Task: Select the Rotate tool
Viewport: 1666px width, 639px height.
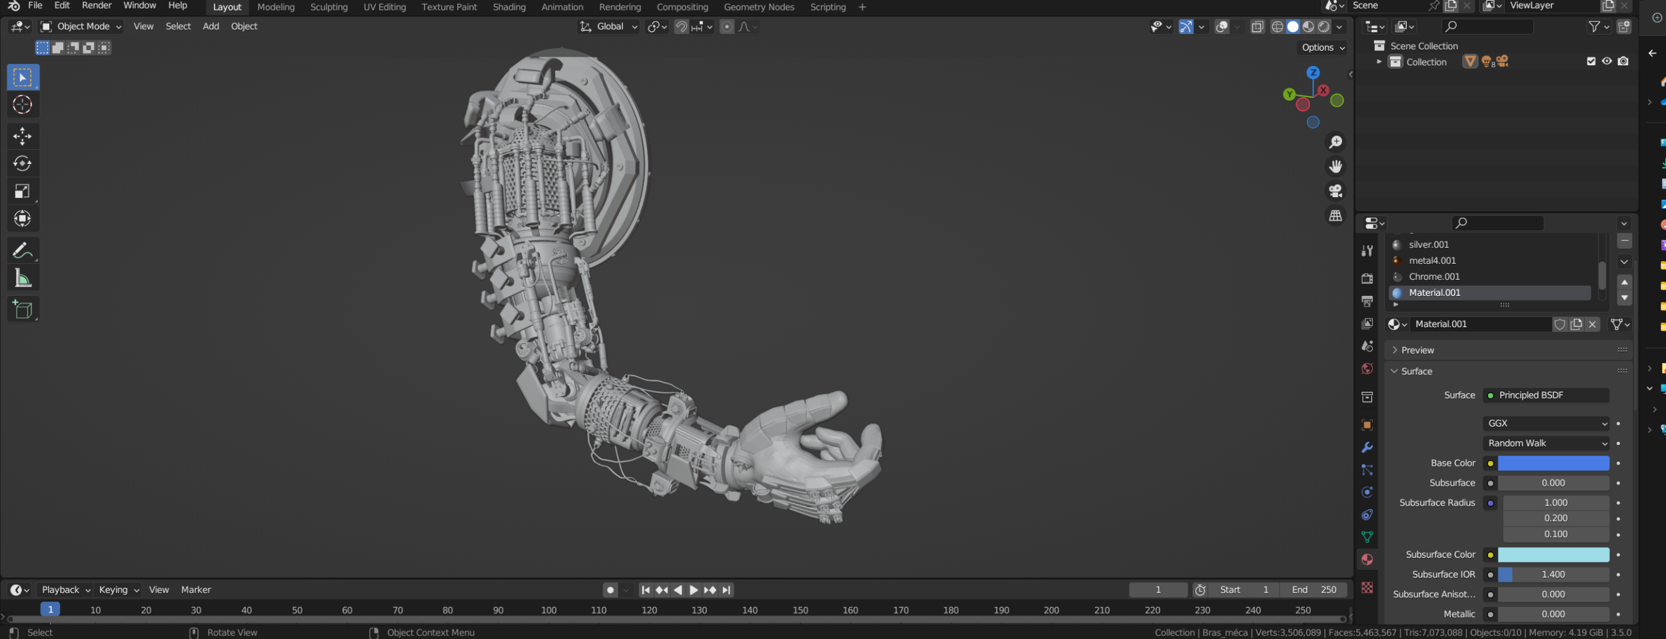Action: (22, 164)
